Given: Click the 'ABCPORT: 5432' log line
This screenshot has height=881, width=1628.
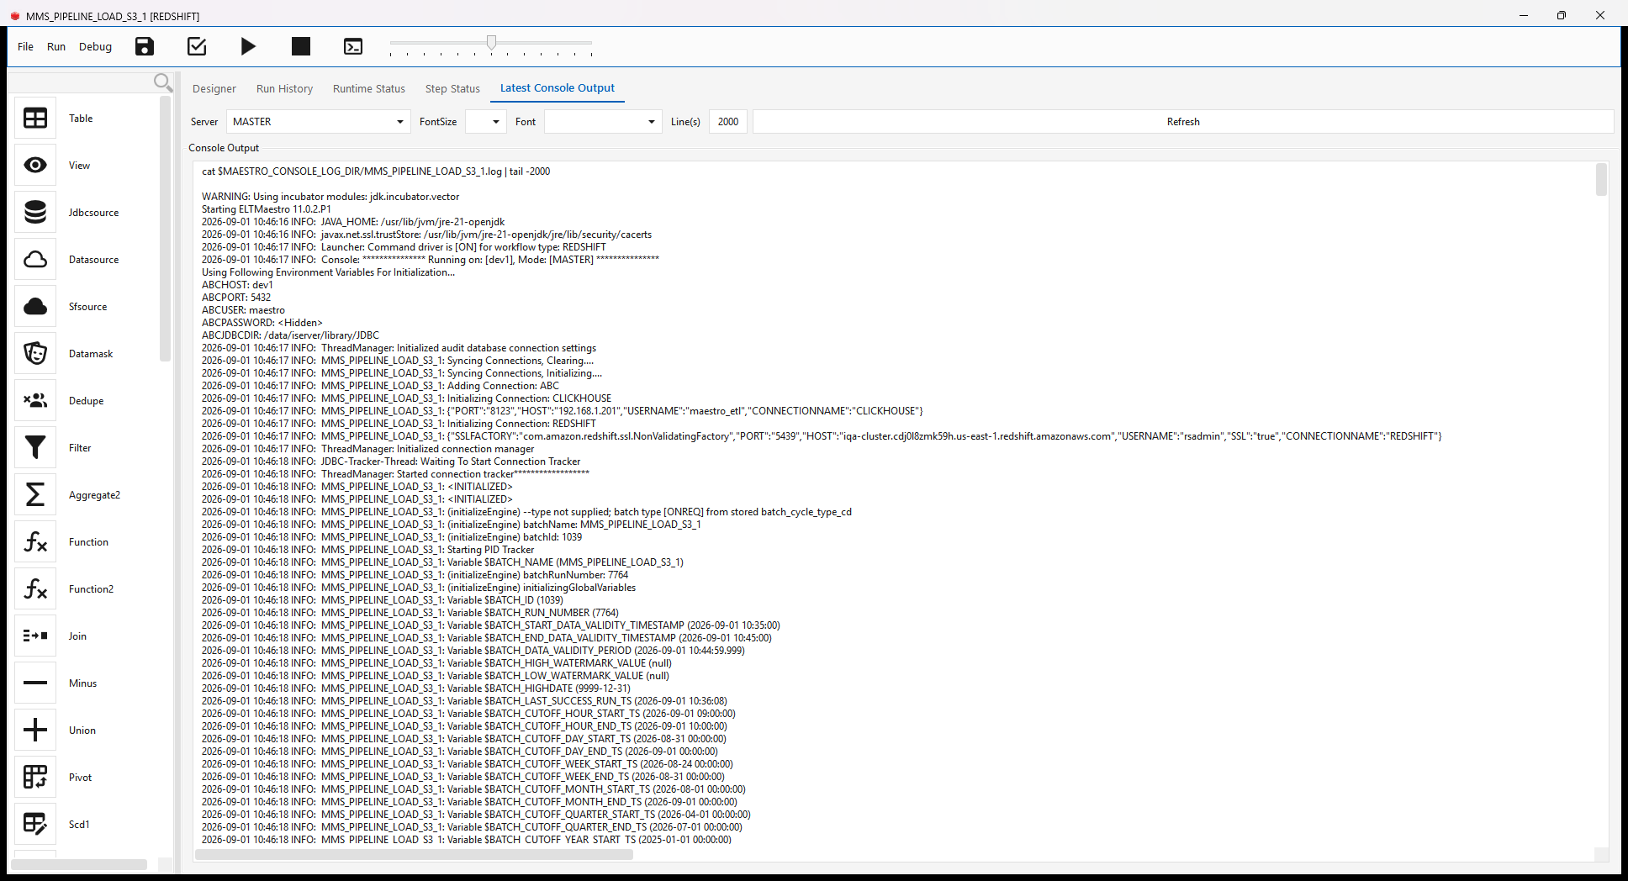Looking at the screenshot, I should point(236,298).
